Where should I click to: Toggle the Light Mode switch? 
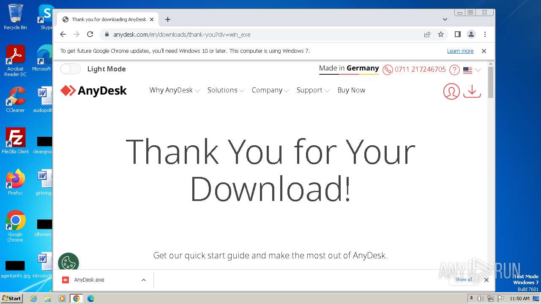70,69
